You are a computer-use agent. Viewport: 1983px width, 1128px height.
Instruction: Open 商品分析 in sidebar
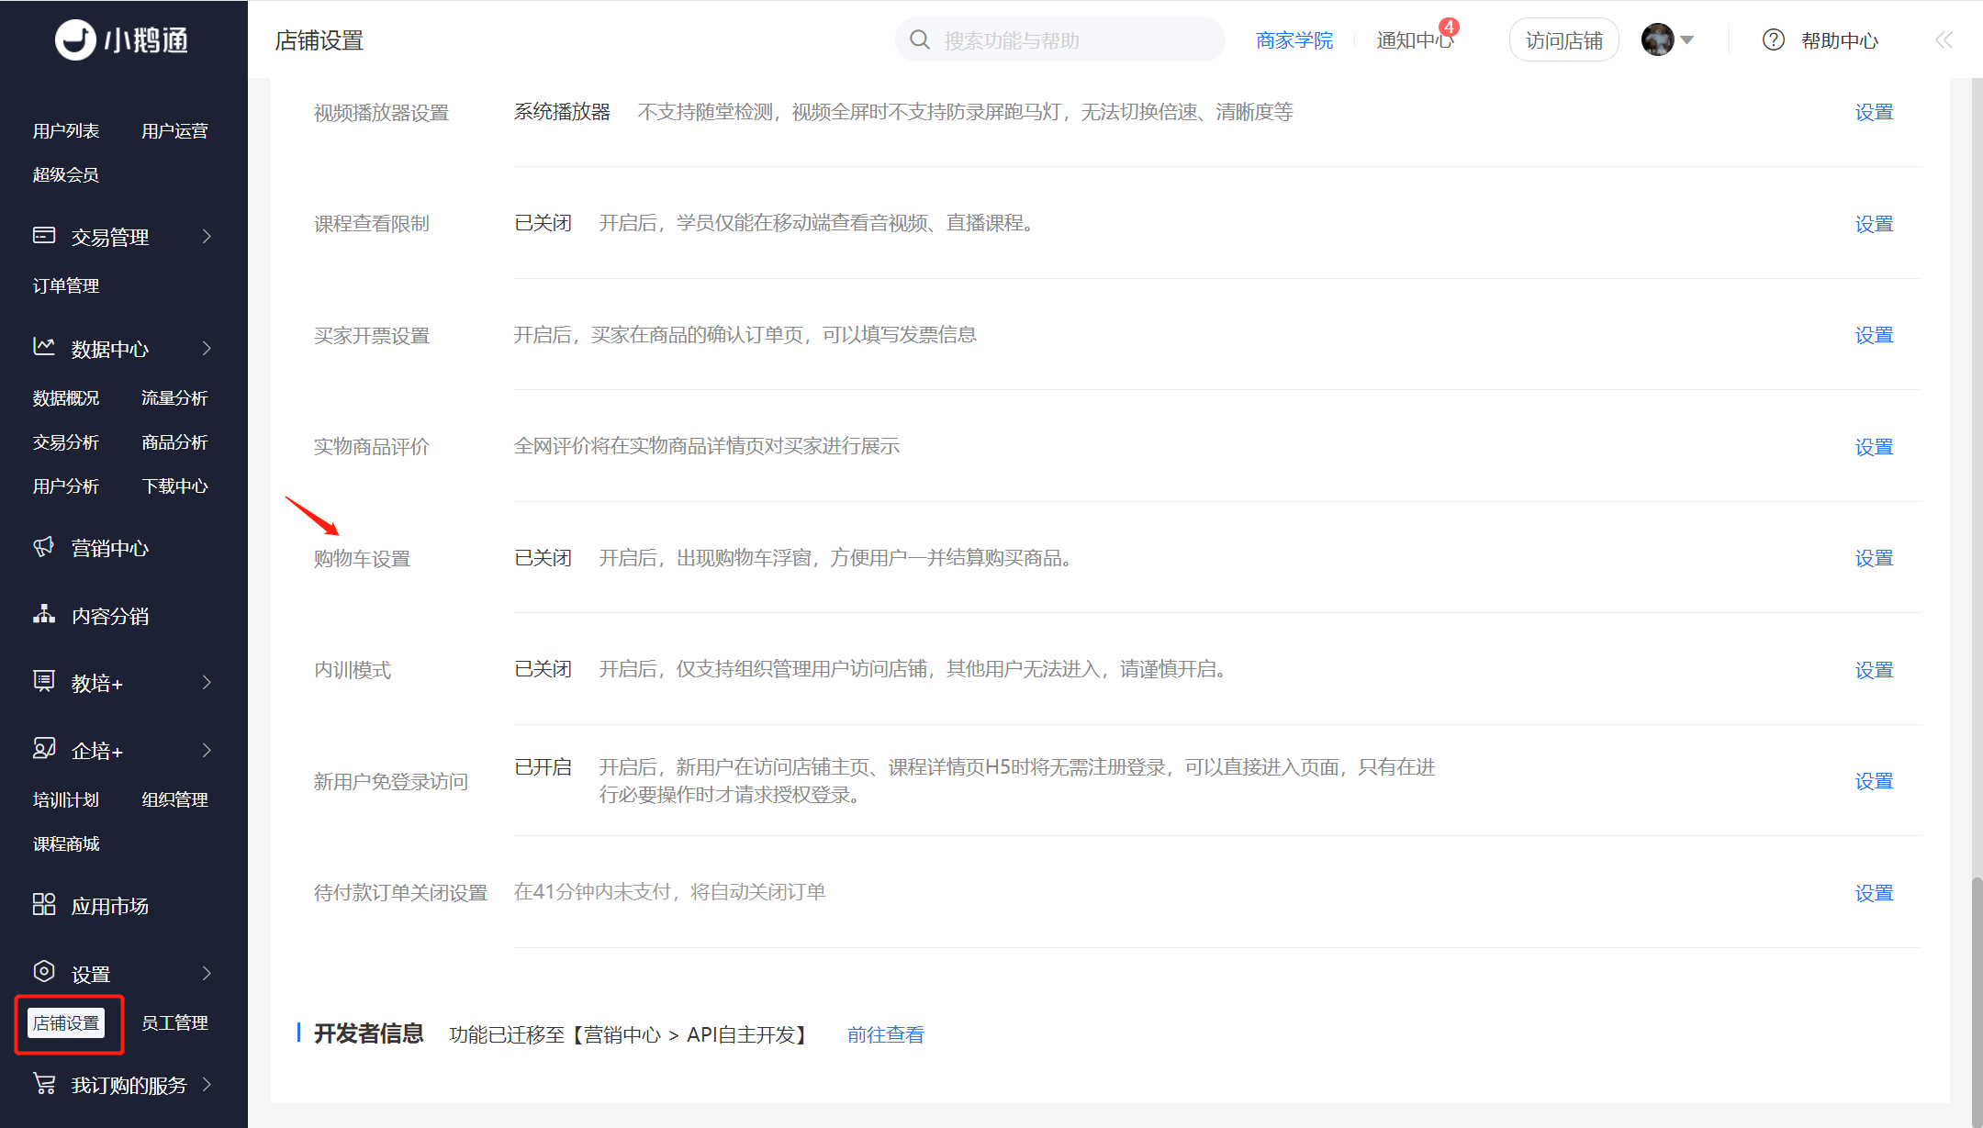pyautogui.click(x=174, y=442)
